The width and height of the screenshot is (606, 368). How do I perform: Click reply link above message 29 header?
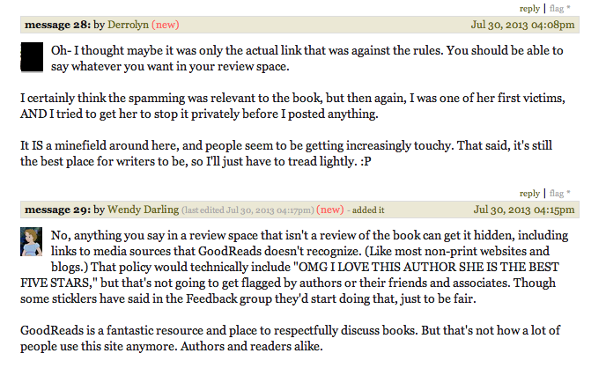pyautogui.click(x=529, y=193)
